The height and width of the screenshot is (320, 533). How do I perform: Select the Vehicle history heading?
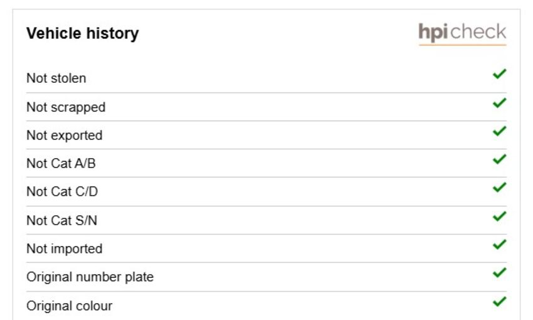(x=83, y=34)
